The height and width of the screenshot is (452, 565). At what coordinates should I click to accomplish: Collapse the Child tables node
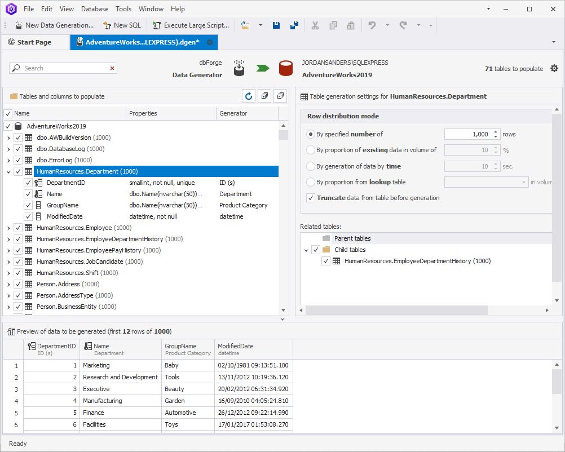(306, 250)
